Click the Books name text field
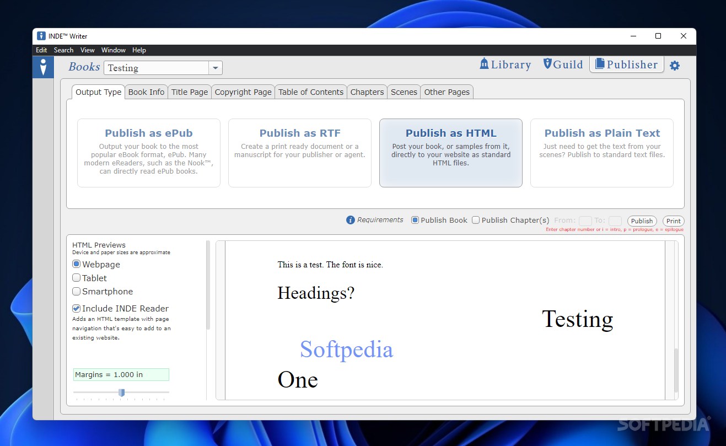The width and height of the screenshot is (726, 446). [157, 68]
